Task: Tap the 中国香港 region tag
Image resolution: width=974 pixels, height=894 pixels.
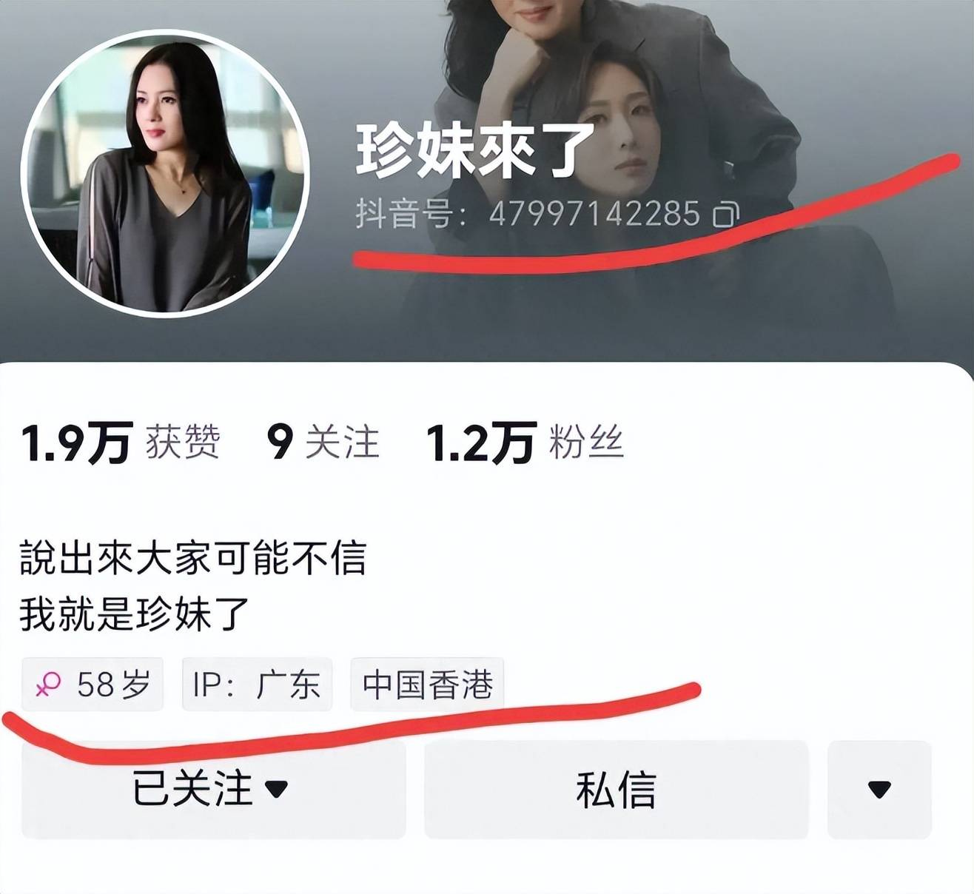Action: click(427, 685)
